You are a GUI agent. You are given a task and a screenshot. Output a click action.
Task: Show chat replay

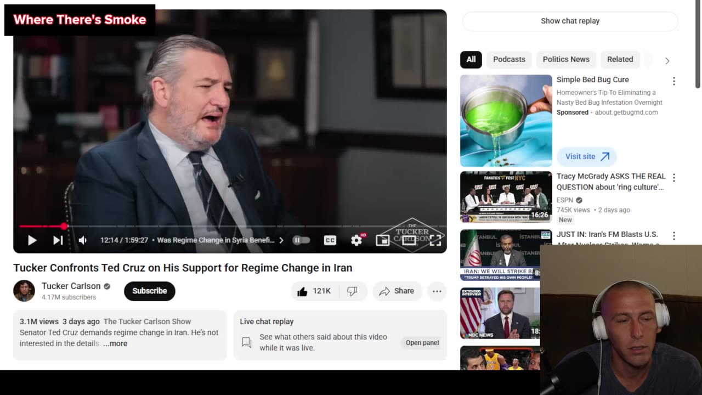tap(570, 21)
